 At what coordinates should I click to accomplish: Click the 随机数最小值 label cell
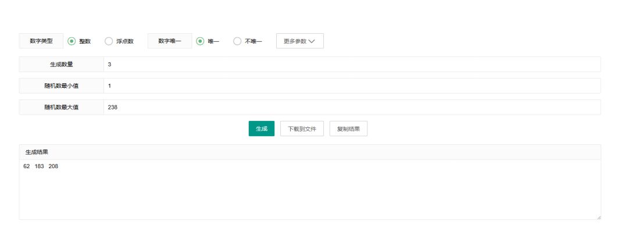tap(61, 85)
